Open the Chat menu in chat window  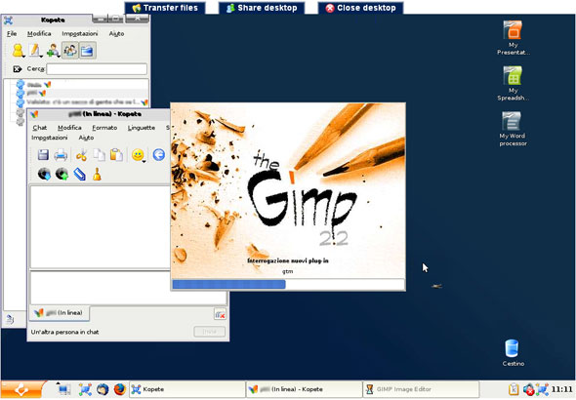click(x=40, y=128)
